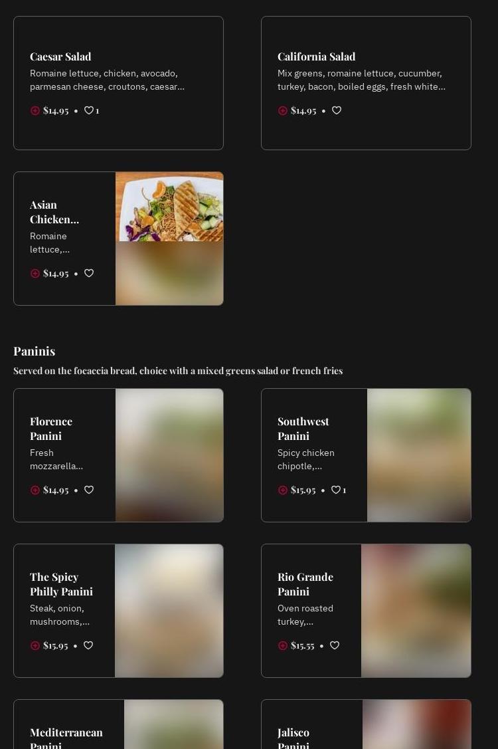Add Southwest Panini using the plus icon
This screenshot has width=498, height=749.
tap(283, 490)
